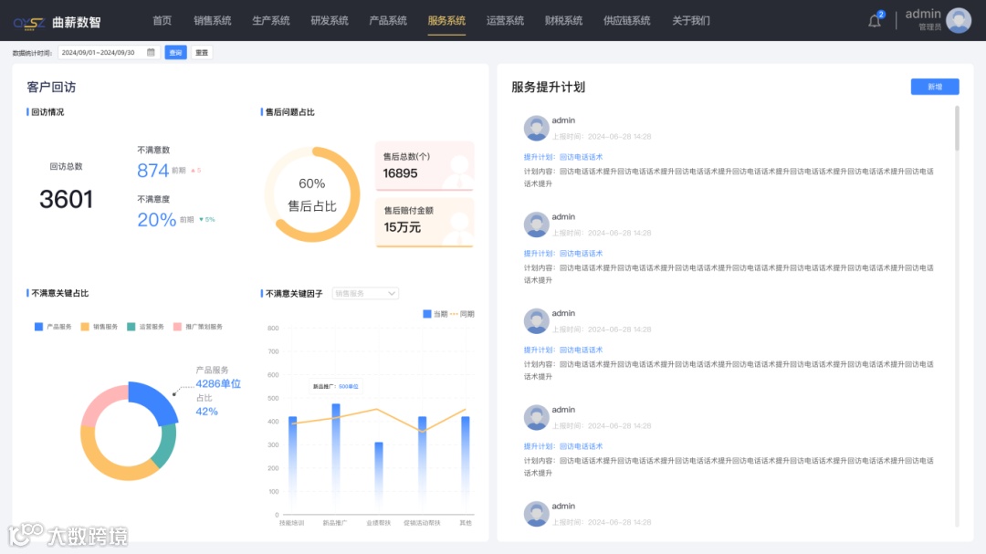Toggle the 运营服务 teal legend swatch
This screenshot has width=986, height=554.
tap(131, 327)
